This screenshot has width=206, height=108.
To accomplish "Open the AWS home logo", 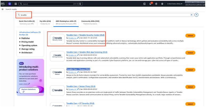I will click(3, 4).
